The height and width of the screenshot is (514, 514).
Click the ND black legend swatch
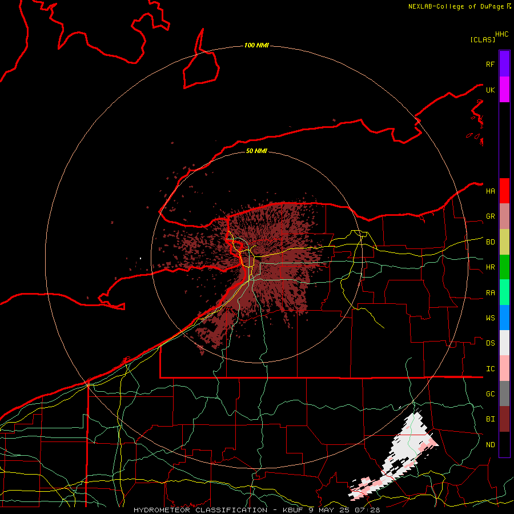(x=504, y=444)
